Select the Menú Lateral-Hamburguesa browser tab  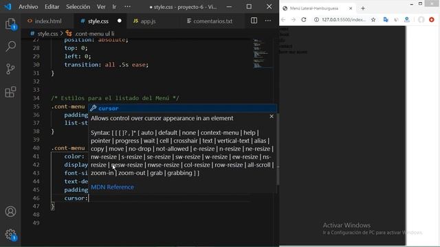(317, 8)
